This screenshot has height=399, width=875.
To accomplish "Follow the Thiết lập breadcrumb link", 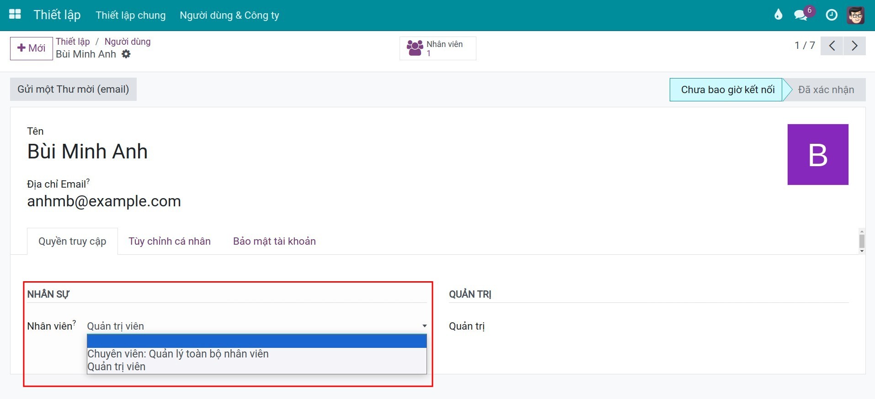I will tap(73, 42).
